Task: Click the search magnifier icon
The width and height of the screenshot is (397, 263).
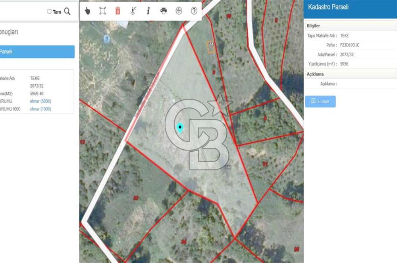Action: pyautogui.click(x=67, y=11)
